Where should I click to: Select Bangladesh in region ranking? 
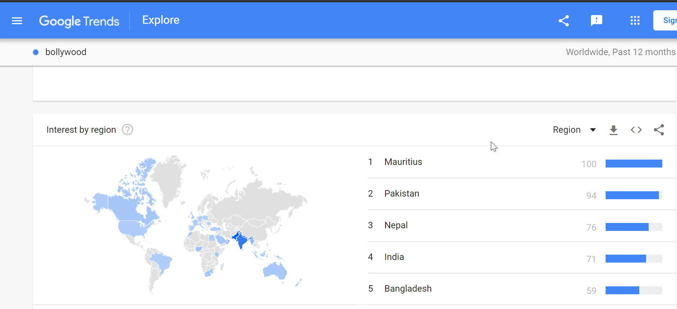coord(408,289)
